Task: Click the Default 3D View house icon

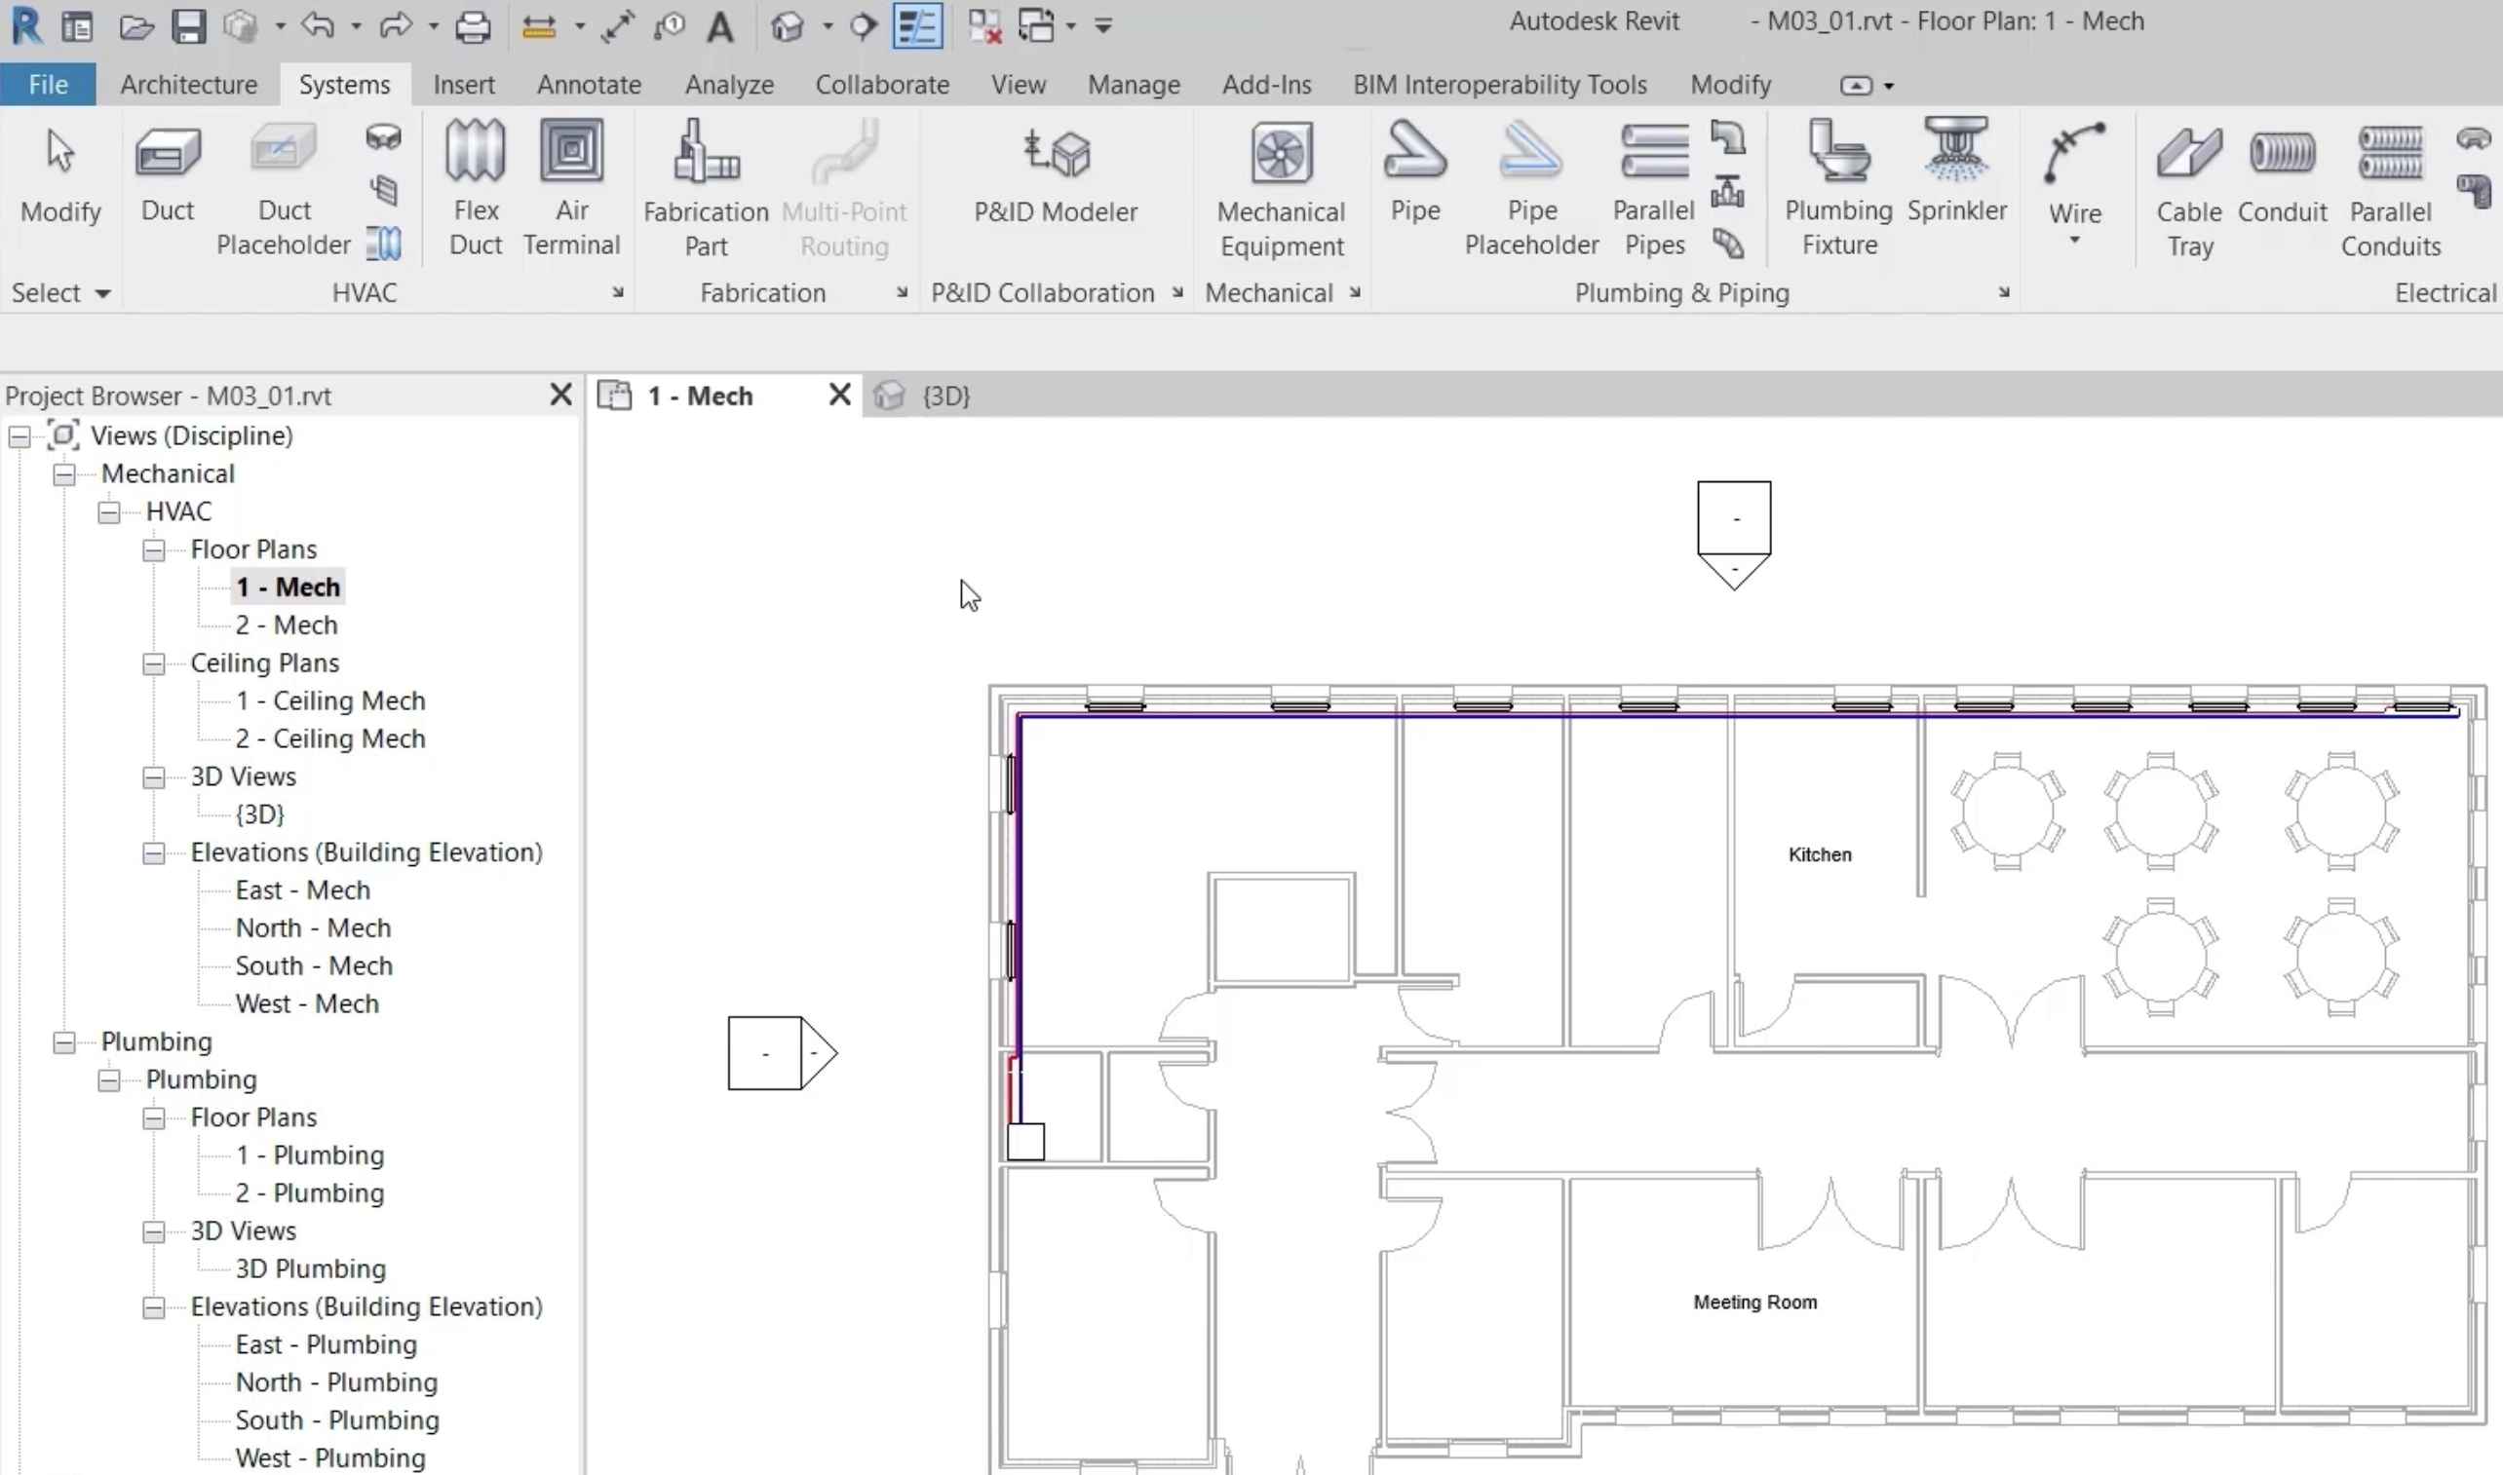Action: click(x=787, y=26)
